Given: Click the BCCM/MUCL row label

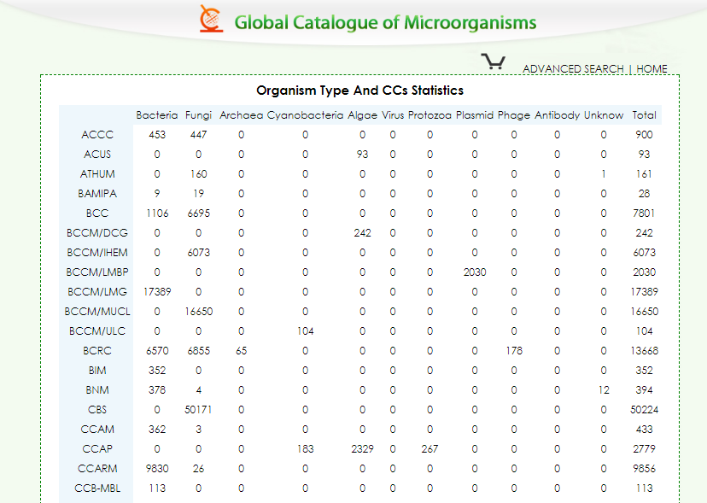Looking at the screenshot, I should [97, 311].
